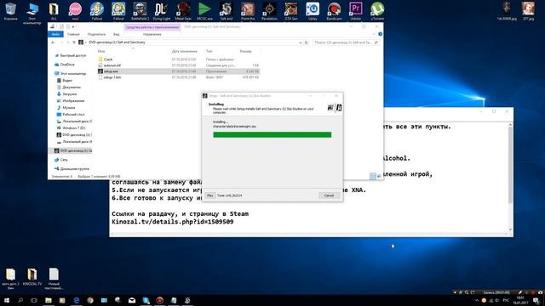Launch the Metal Gear desktop shortcut

183,11
